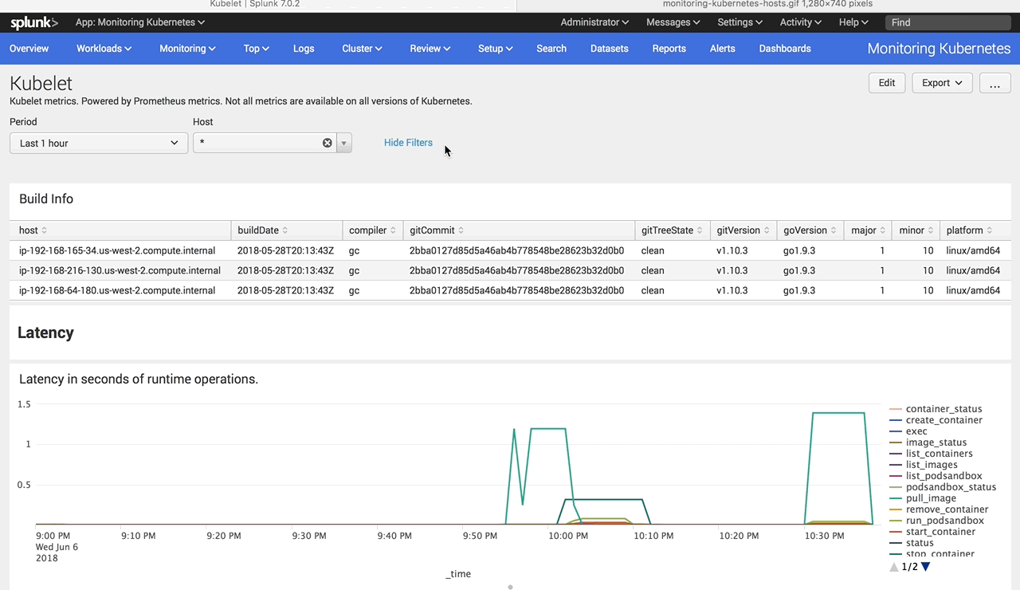Sort by gitVersion column sort icon
Screen dimensions: 1020x590
click(767, 230)
